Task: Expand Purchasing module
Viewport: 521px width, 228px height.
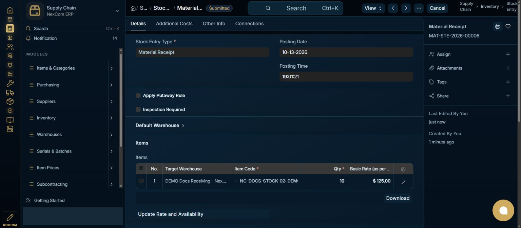Action: pos(111,85)
